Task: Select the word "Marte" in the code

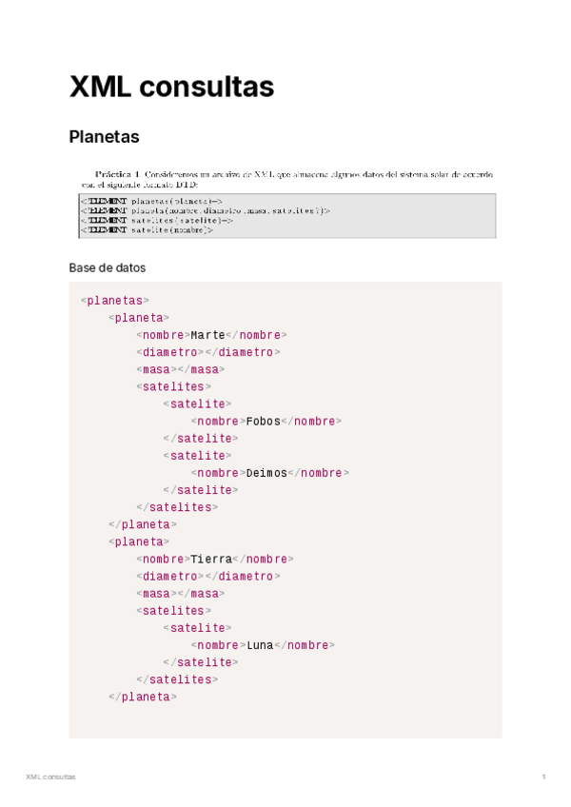Action: pyautogui.click(x=207, y=335)
